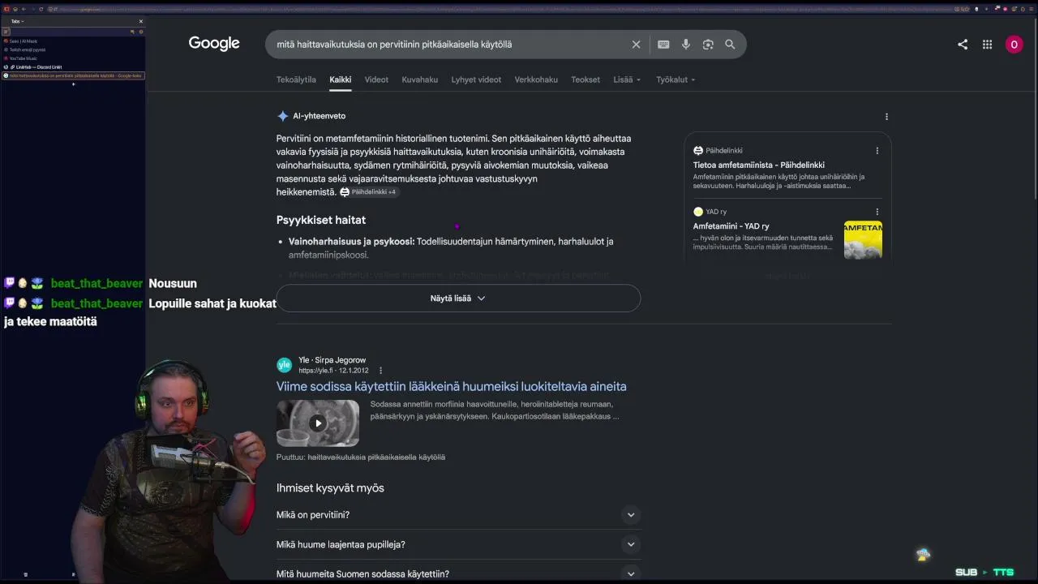Open the Verkkohaku tab
This screenshot has width=1038, height=584.
point(536,79)
